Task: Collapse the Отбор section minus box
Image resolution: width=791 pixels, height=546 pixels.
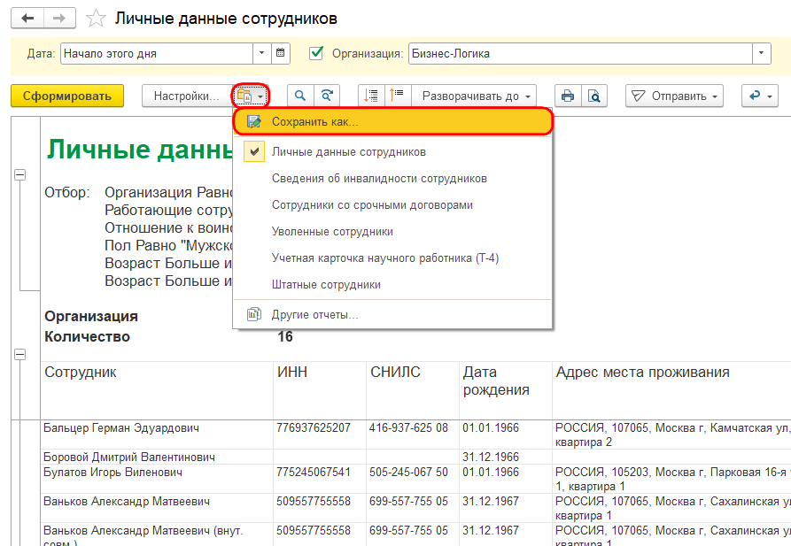Action: coord(19,175)
